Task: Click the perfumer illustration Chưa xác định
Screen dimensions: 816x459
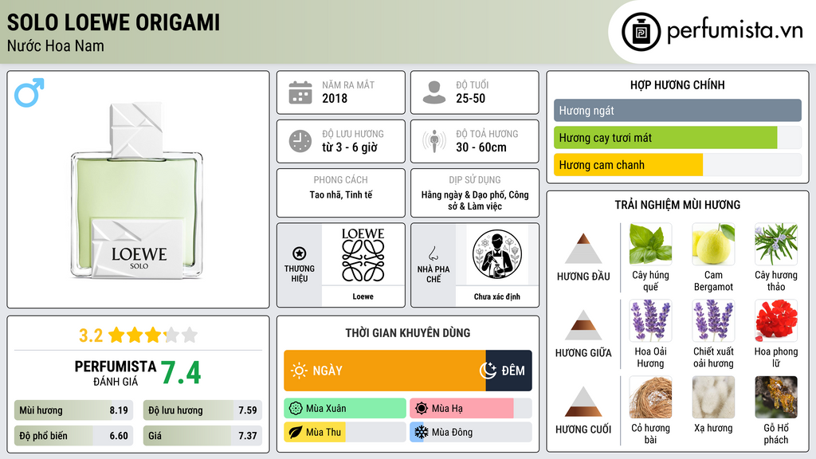Action: tap(497, 255)
